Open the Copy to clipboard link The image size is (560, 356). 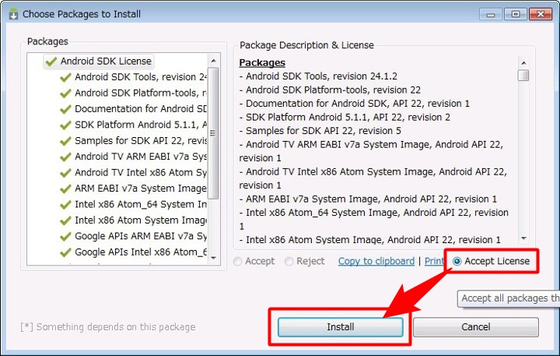pos(376,261)
